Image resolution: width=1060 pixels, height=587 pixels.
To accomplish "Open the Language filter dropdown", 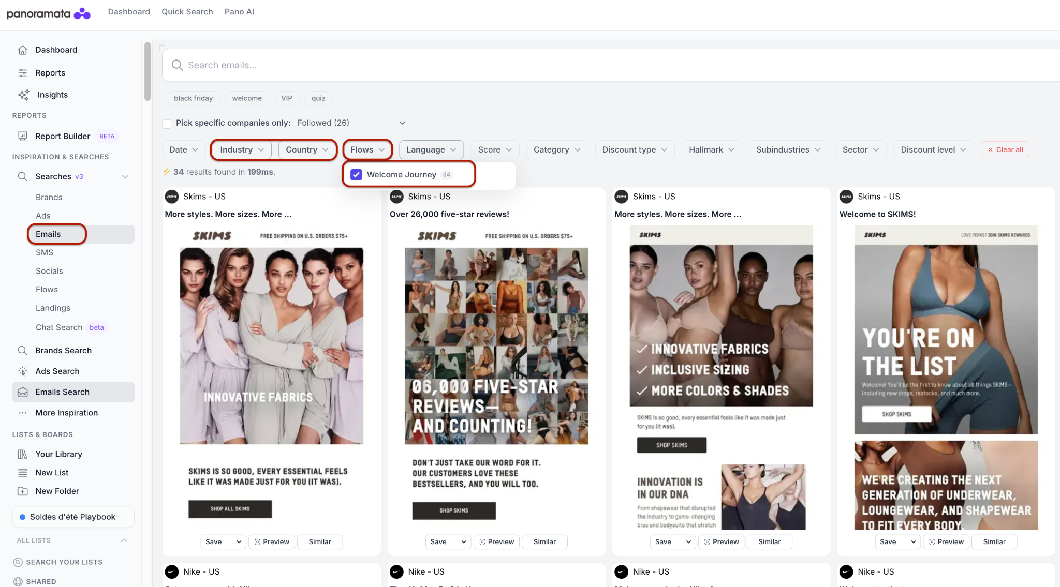I will 431,150.
